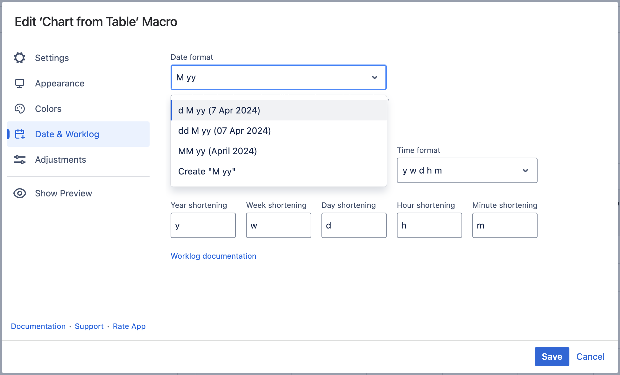Expand the Time format dropdown arrow
Image resolution: width=620 pixels, height=375 pixels.
pos(525,171)
